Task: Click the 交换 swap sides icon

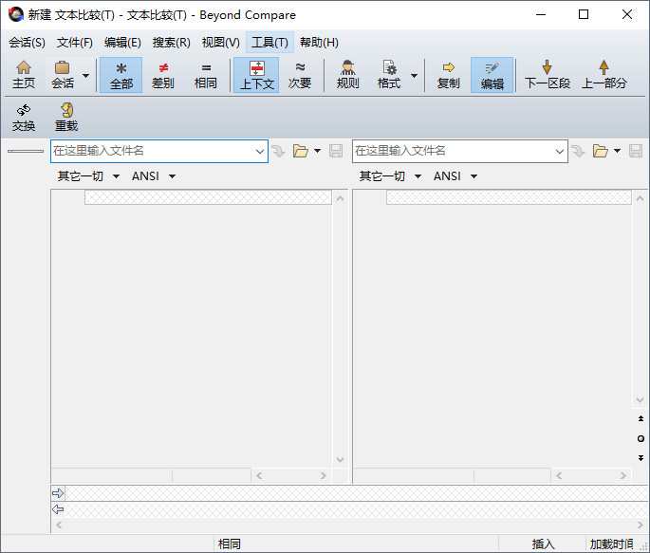Action: (24, 118)
